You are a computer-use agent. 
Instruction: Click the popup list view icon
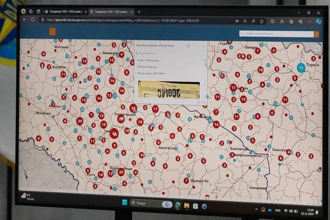tap(198, 102)
